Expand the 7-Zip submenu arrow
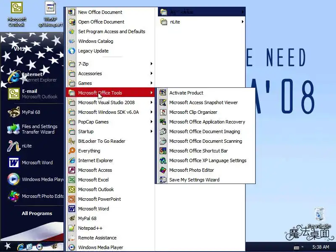The height and width of the screenshot is (252, 336). tap(151, 64)
